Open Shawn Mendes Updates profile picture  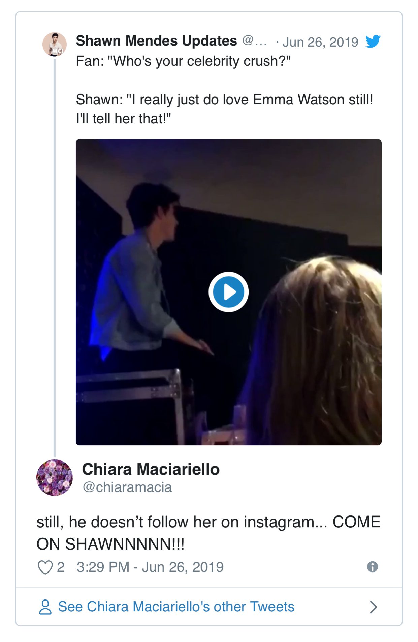click(x=54, y=44)
